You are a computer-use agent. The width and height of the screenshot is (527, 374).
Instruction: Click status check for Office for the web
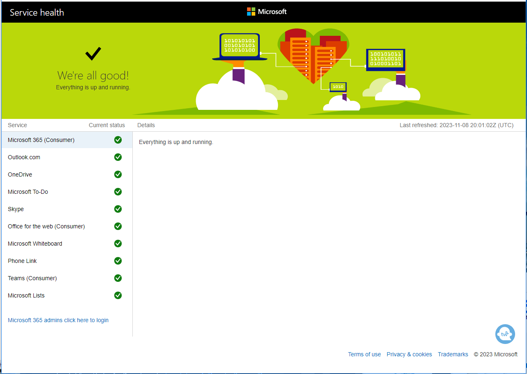coord(118,226)
